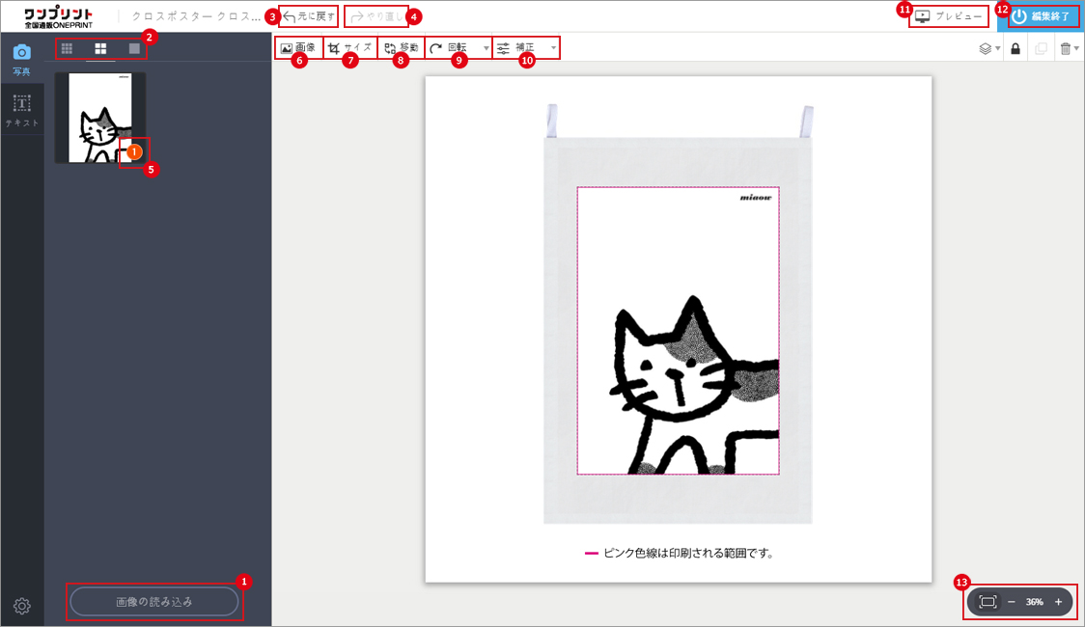Expand the 補正 adjustment dropdown arrow
The height and width of the screenshot is (627, 1085).
(x=553, y=47)
